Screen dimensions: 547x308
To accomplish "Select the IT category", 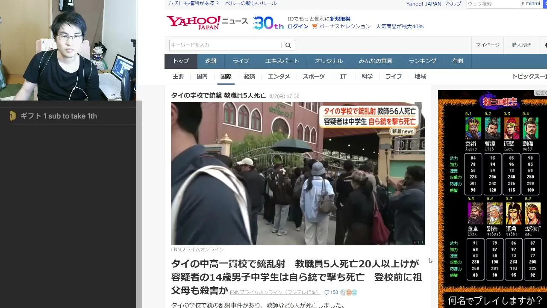I will [x=343, y=77].
